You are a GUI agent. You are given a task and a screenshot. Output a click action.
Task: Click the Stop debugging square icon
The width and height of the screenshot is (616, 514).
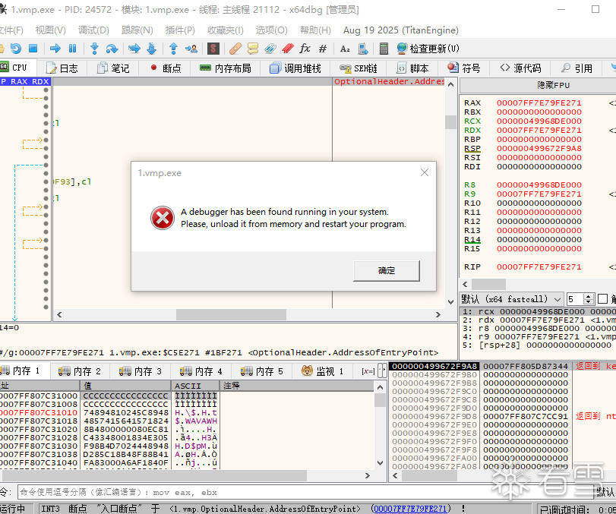click(x=33, y=49)
